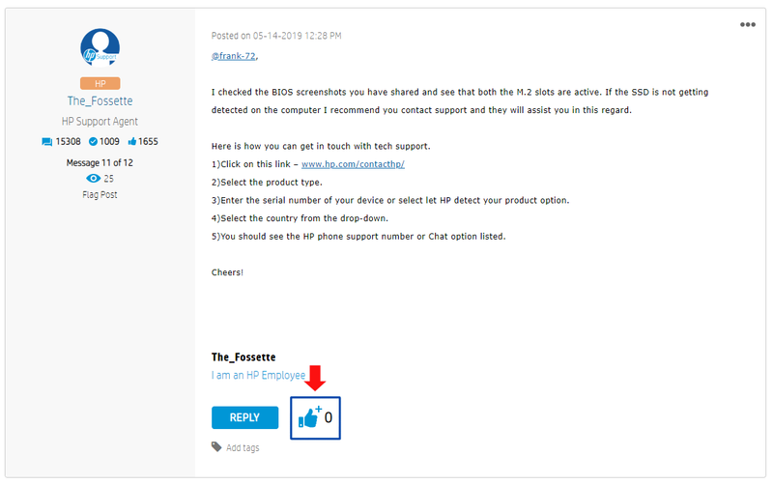Open the @frank-72 mention link
The image size is (773, 484).
pyautogui.click(x=234, y=57)
